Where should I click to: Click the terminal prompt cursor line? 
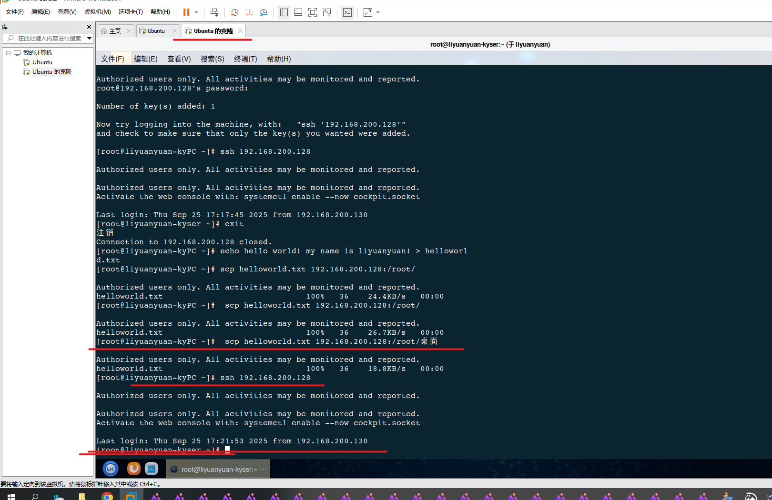(x=163, y=450)
